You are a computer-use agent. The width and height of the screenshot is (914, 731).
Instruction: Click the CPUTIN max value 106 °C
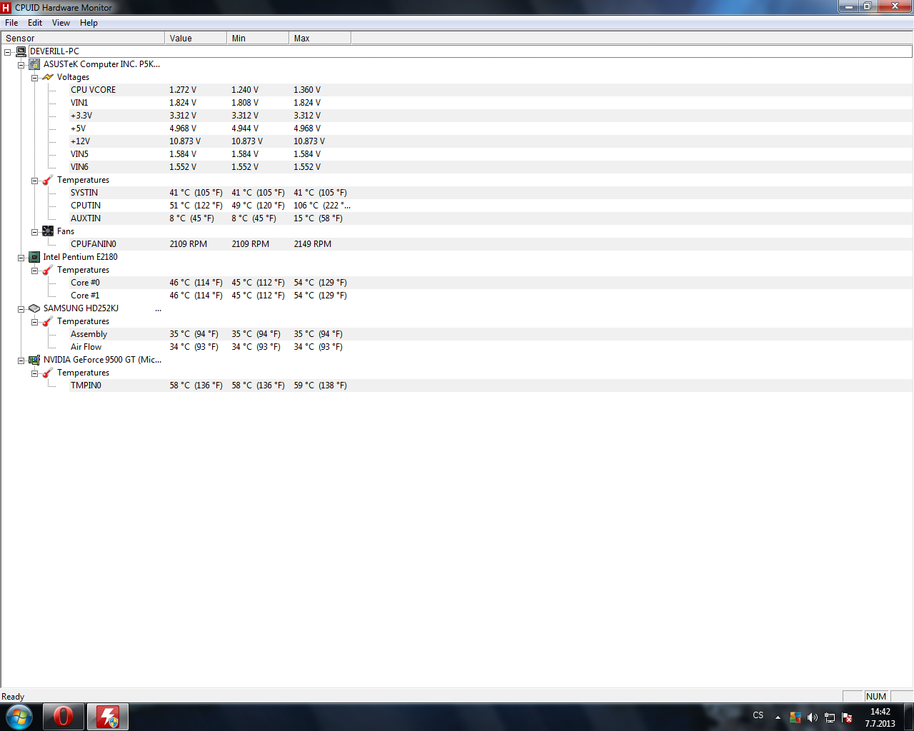(321, 206)
